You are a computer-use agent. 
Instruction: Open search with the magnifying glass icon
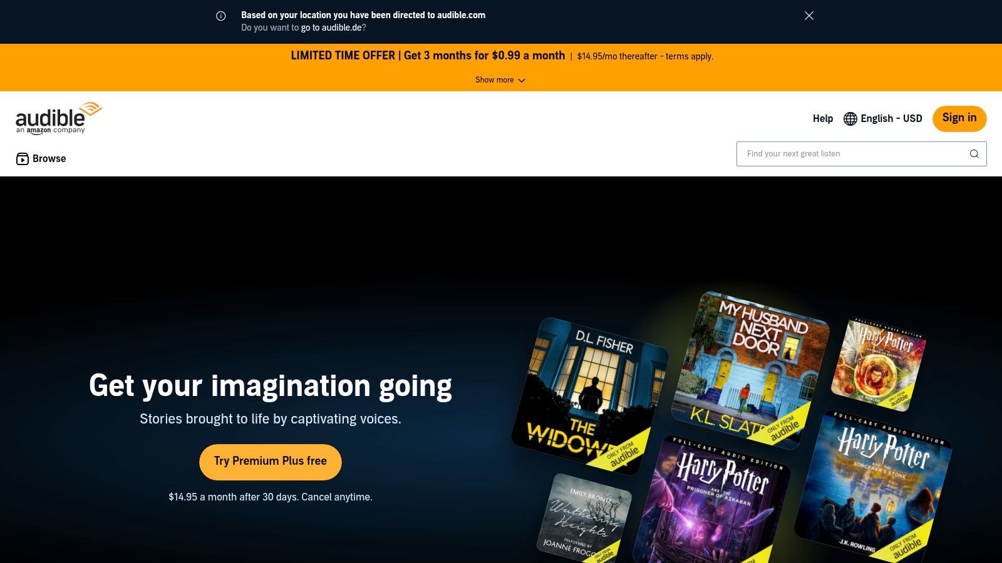(x=974, y=153)
